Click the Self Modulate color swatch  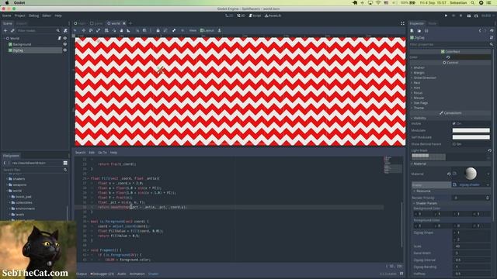[471, 137]
